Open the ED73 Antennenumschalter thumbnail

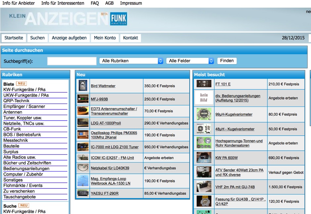coord(83,111)
